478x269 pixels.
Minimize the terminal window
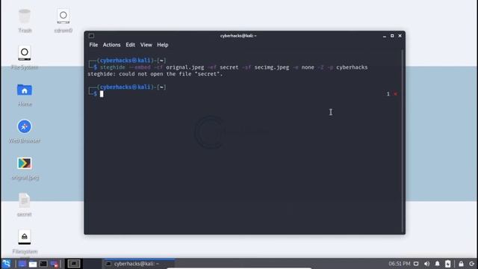point(385,36)
